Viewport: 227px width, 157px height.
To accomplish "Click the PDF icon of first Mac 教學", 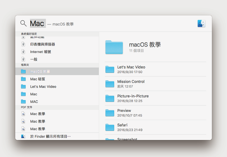I will [23, 114].
